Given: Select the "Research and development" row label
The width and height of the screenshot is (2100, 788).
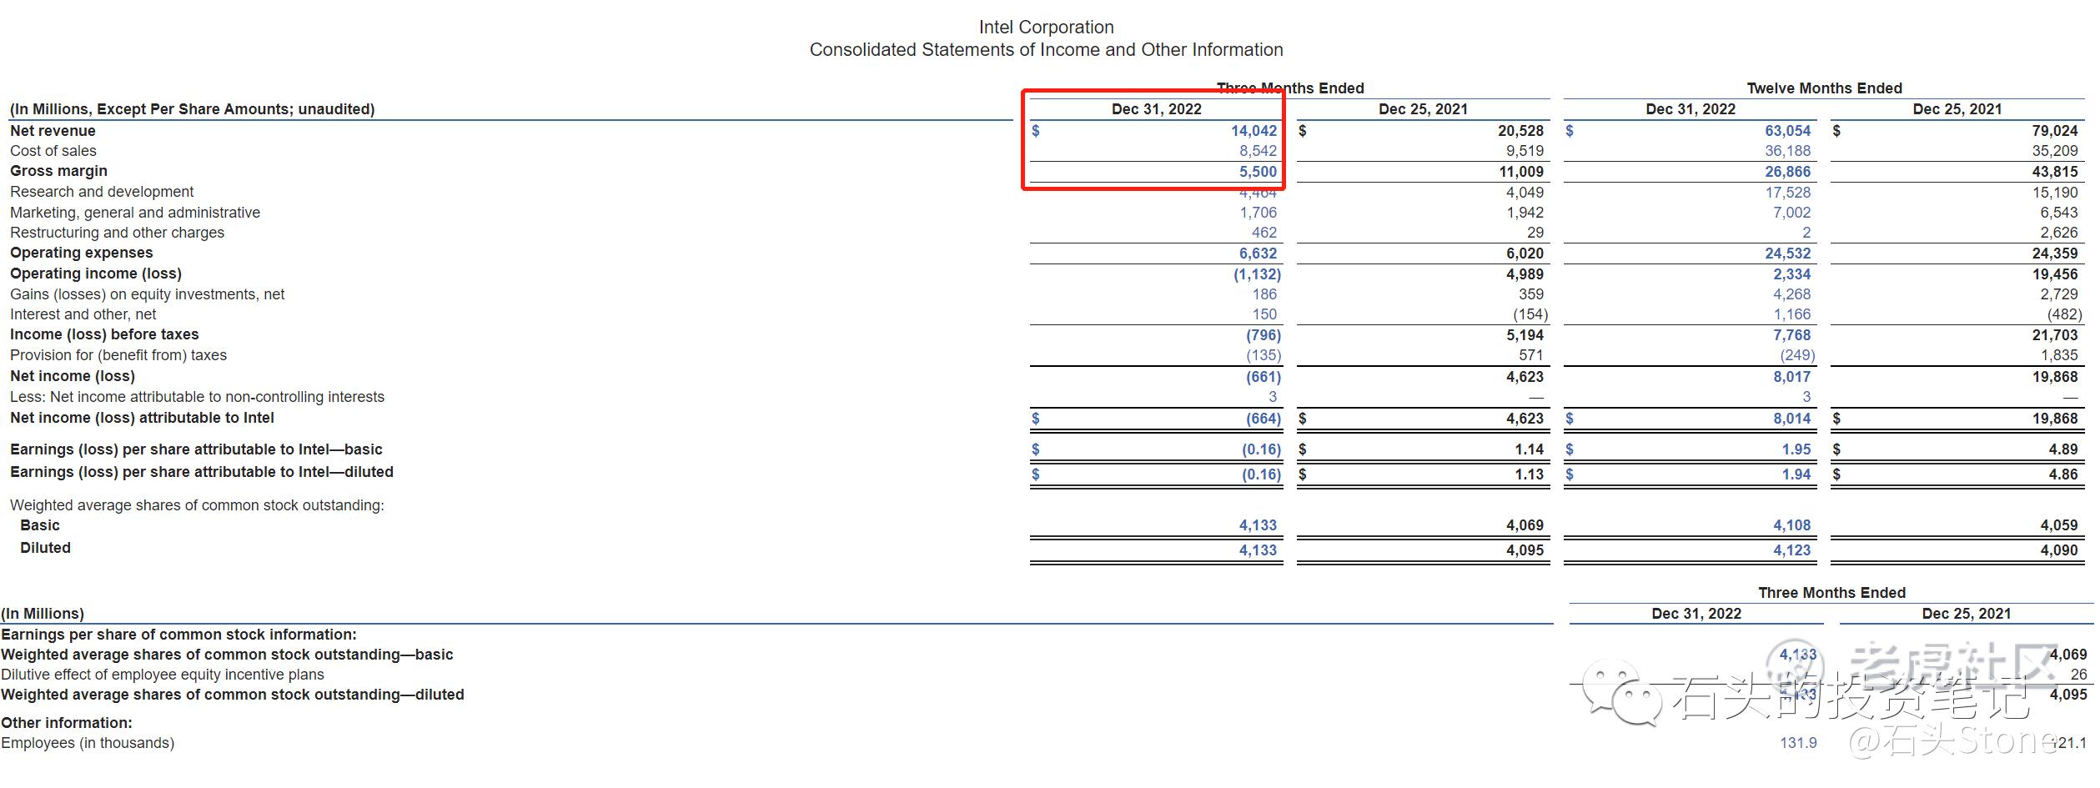Looking at the screenshot, I should click(x=102, y=192).
